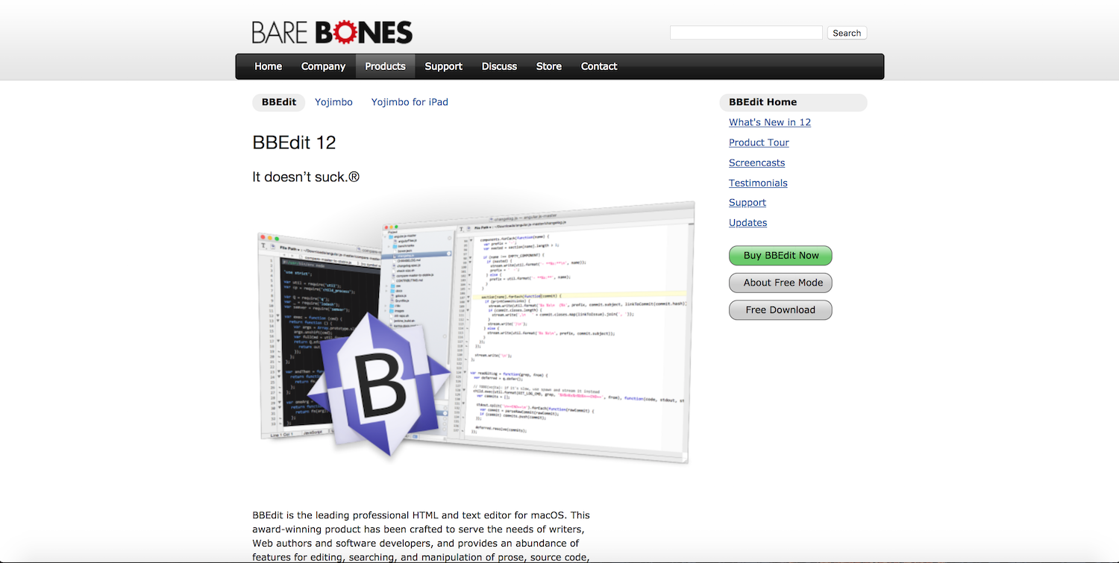This screenshot has height=563, width=1119.
Task: Click the 'It doesn't suck.' tagline
Action: click(306, 177)
